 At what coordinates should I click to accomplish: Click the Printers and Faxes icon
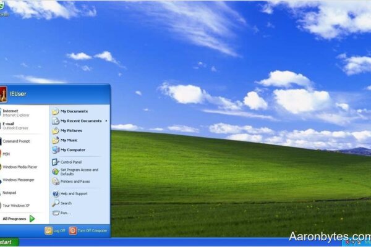pos(56,182)
